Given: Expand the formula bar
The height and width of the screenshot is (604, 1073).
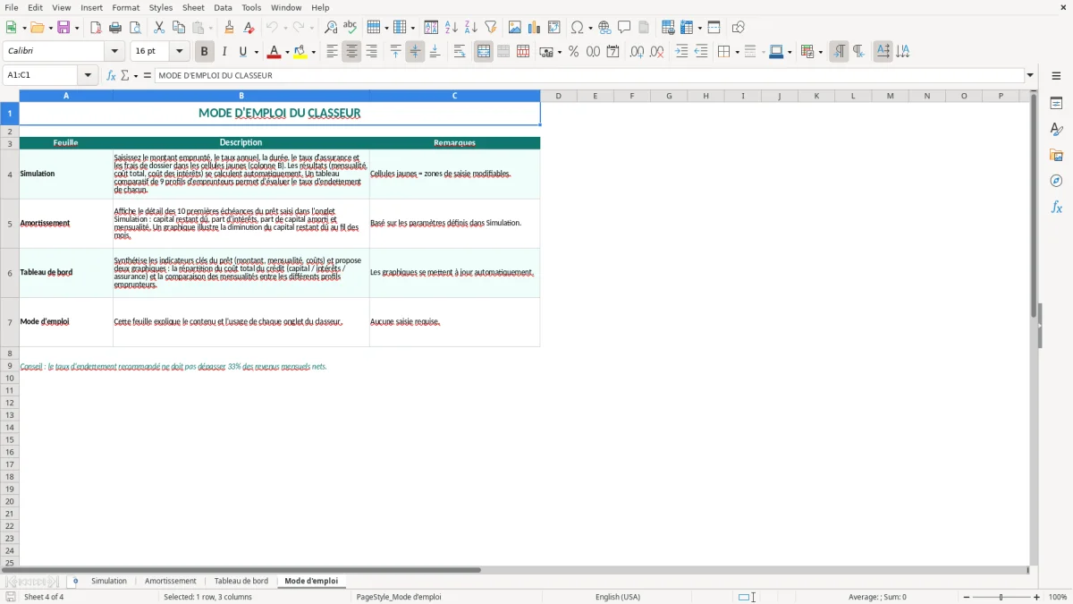Looking at the screenshot, I should 1030,75.
